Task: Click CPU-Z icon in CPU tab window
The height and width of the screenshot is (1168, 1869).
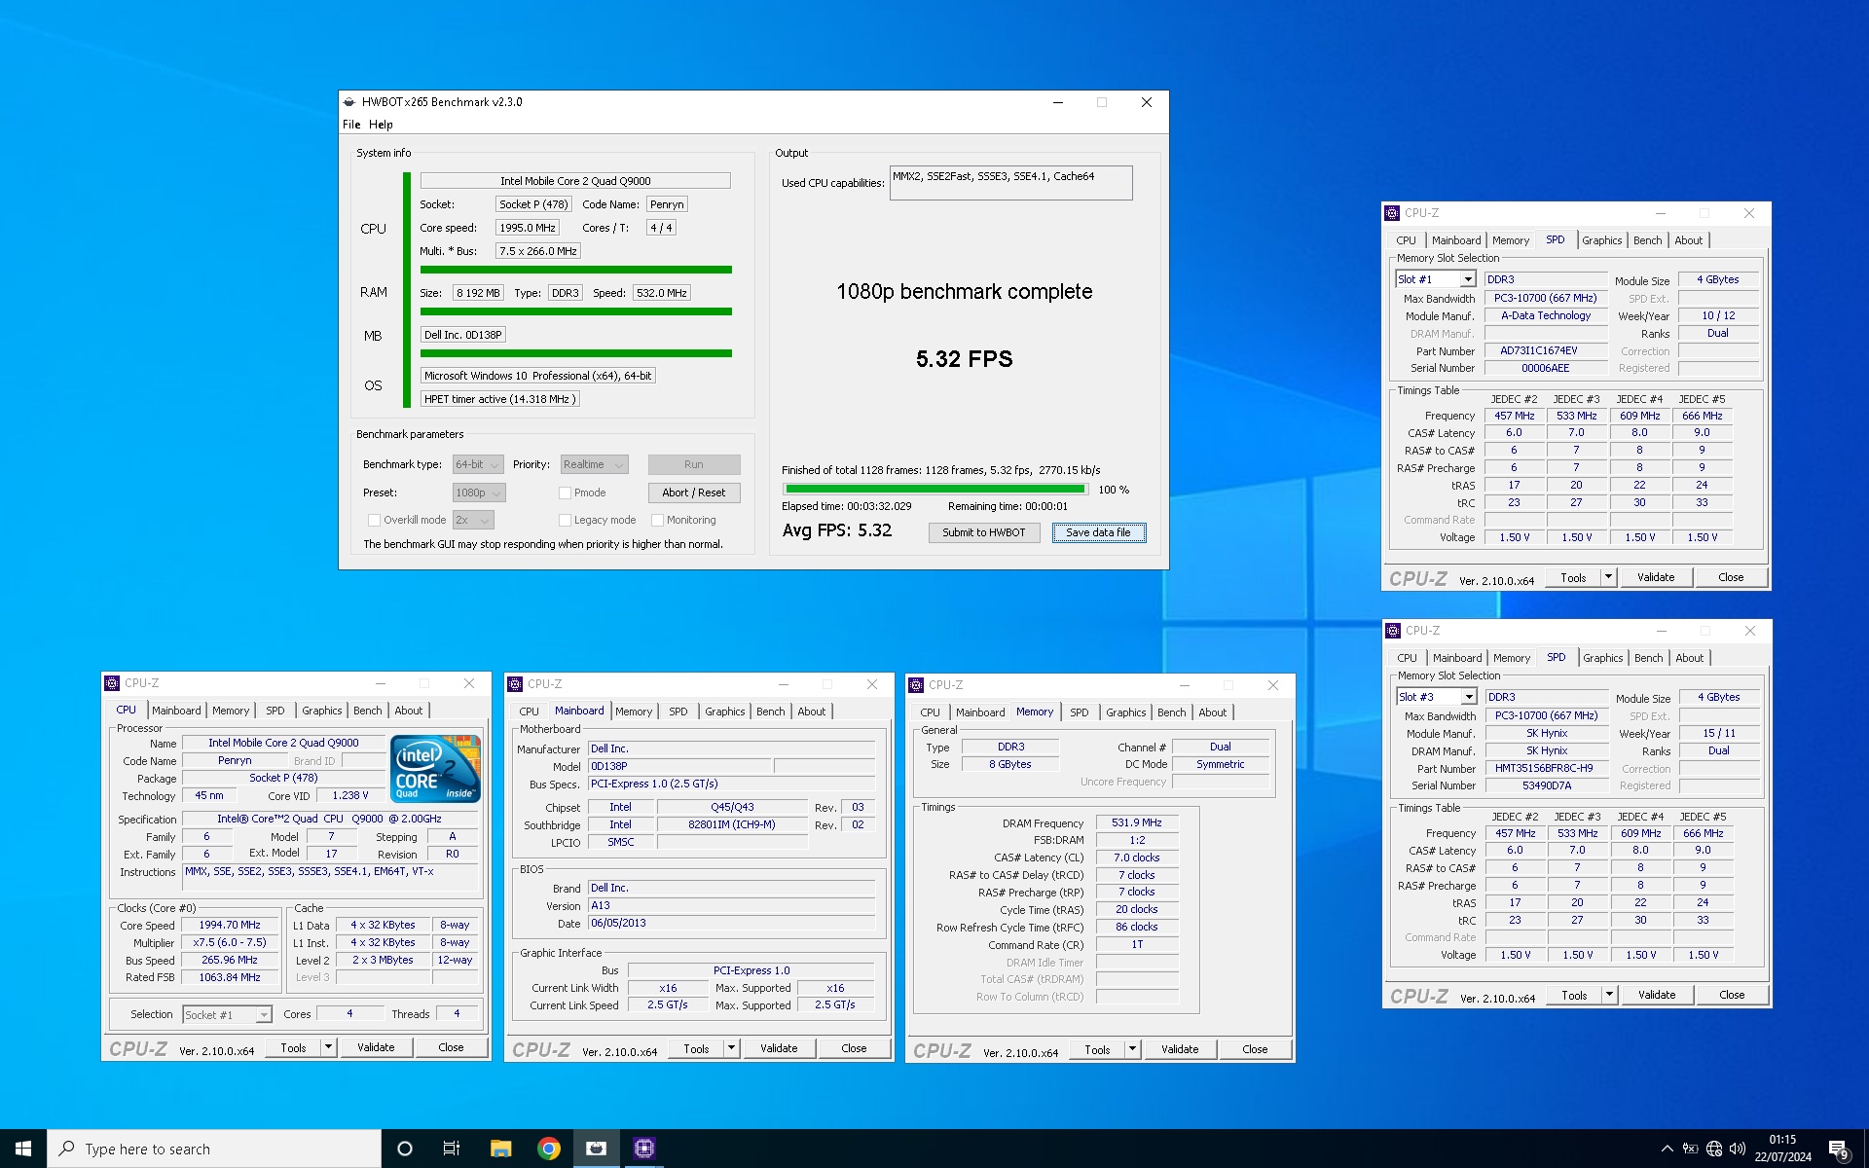Action: 112,683
